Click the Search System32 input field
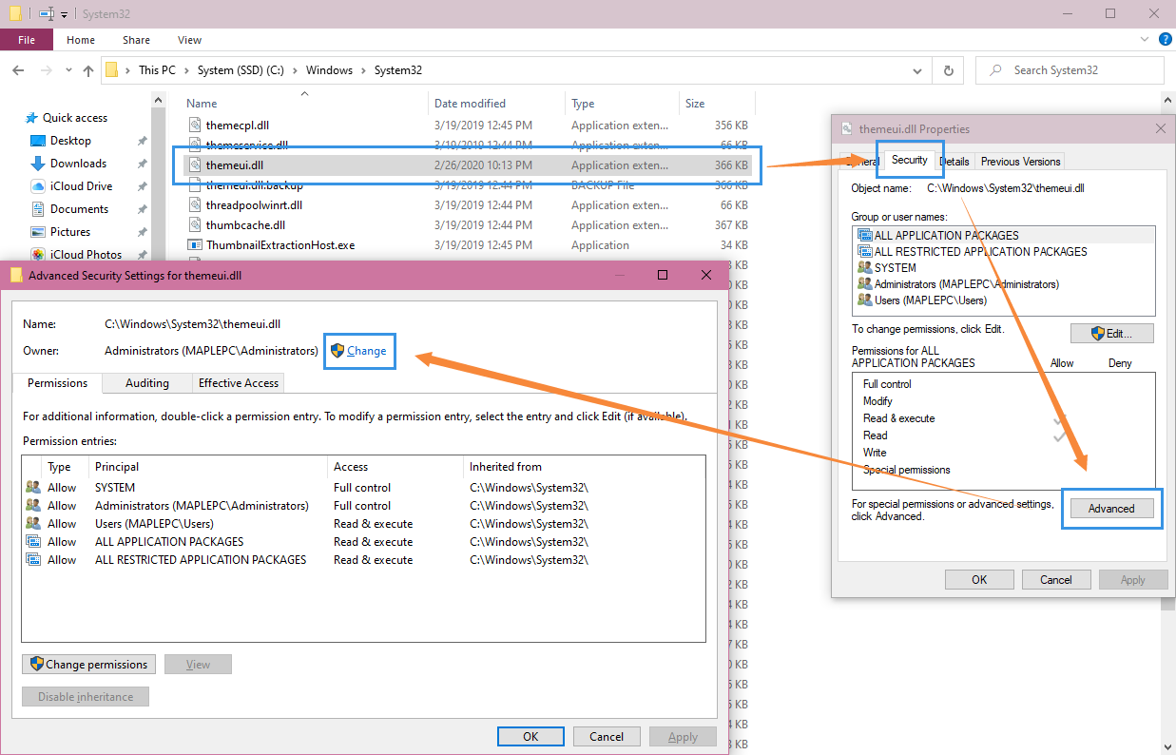 1079,70
